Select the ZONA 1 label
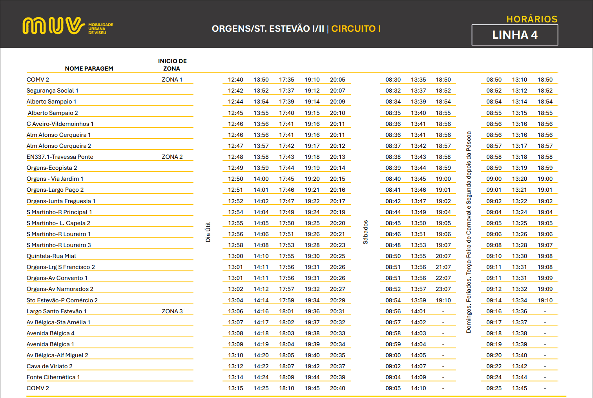This screenshot has width=593, height=398. pyautogui.click(x=172, y=80)
